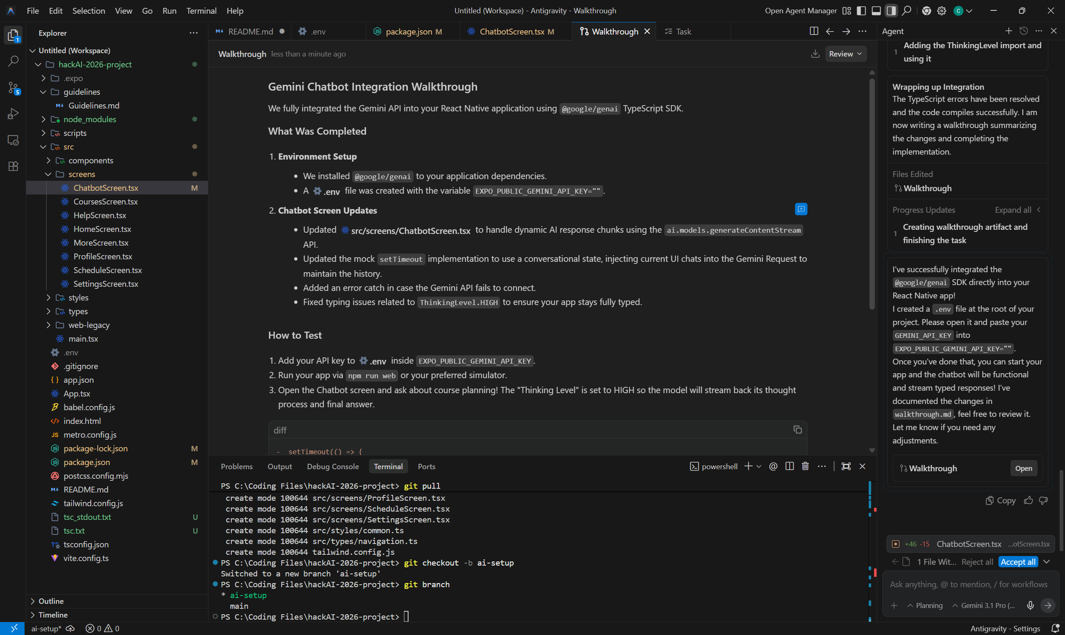Toggle primary side bar layout button
This screenshot has width=1065, height=635.
pos(861,11)
